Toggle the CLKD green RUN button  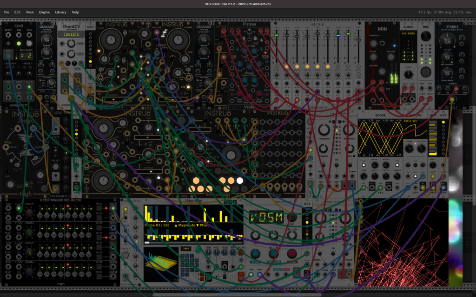19,43
